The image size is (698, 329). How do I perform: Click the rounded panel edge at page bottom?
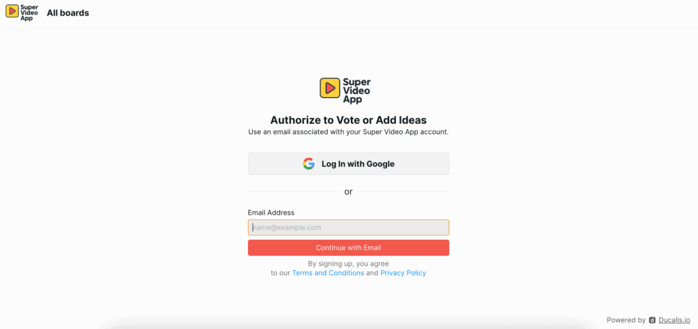[348, 326]
